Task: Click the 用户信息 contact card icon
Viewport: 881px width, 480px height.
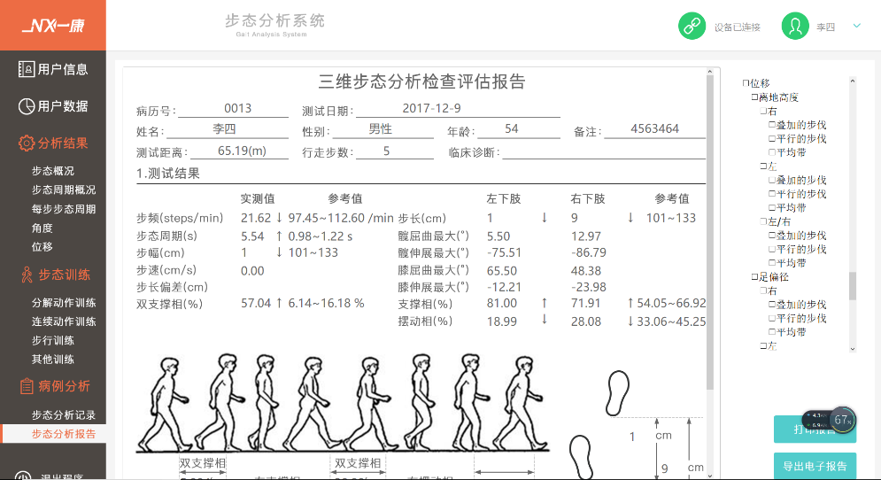Action: (27, 69)
